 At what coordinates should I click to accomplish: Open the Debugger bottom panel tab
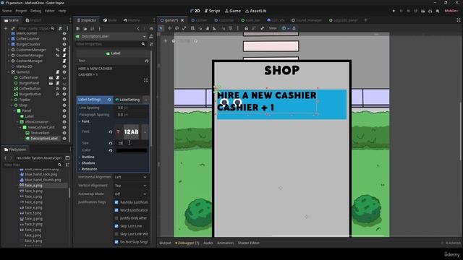pyautogui.click(x=187, y=243)
